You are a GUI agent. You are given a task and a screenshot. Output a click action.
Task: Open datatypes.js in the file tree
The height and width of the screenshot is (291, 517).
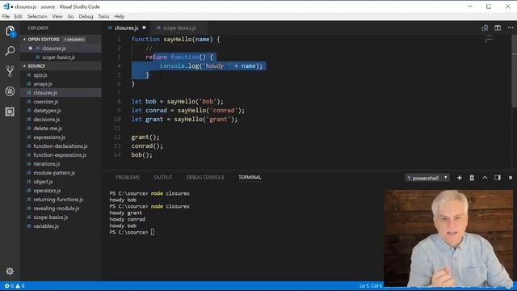coord(61,111)
